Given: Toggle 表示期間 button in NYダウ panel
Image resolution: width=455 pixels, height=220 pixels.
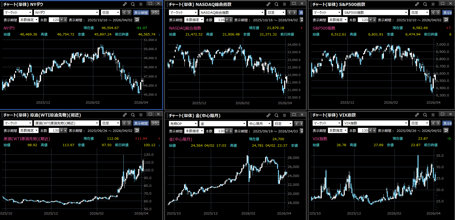Looking at the screenshot, I should tap(141, 12).
